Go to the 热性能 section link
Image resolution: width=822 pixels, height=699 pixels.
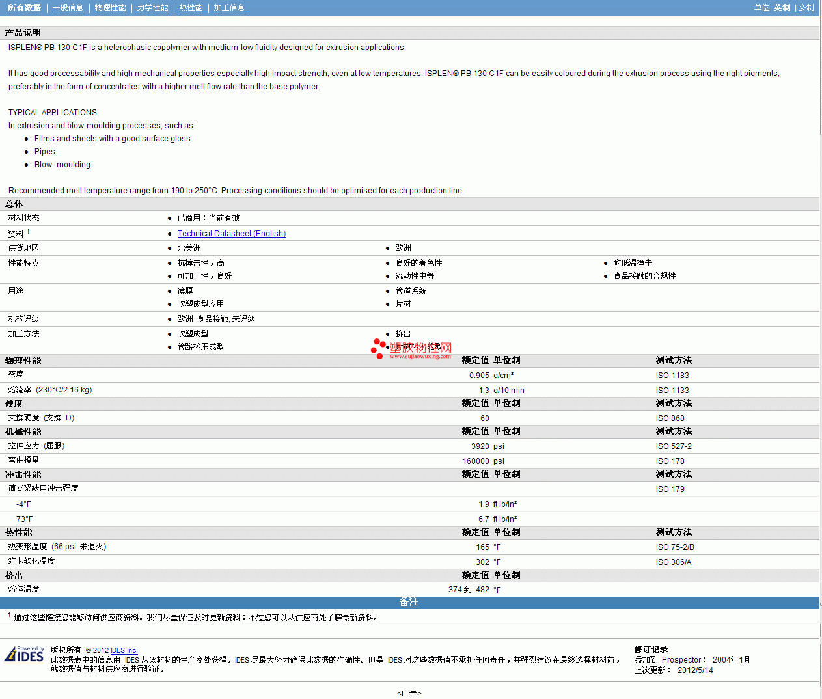click(191, 8)
